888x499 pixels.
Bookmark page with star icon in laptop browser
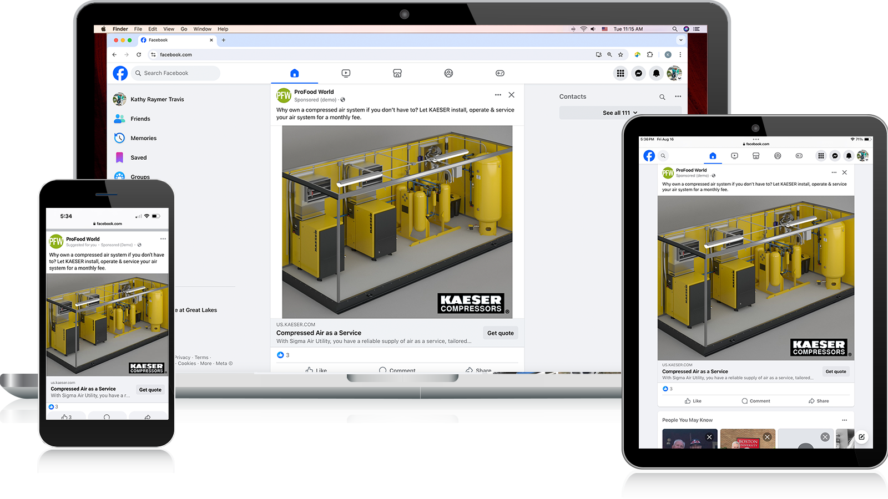(620, 54)
